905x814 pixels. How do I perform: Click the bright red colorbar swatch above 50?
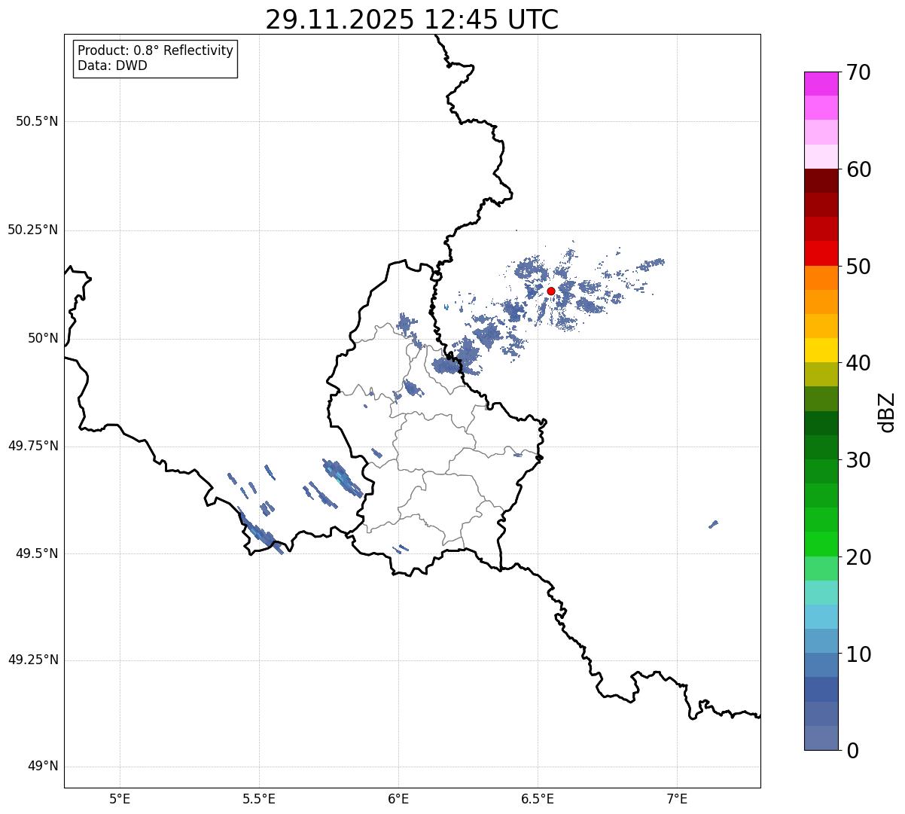point(821,254)
